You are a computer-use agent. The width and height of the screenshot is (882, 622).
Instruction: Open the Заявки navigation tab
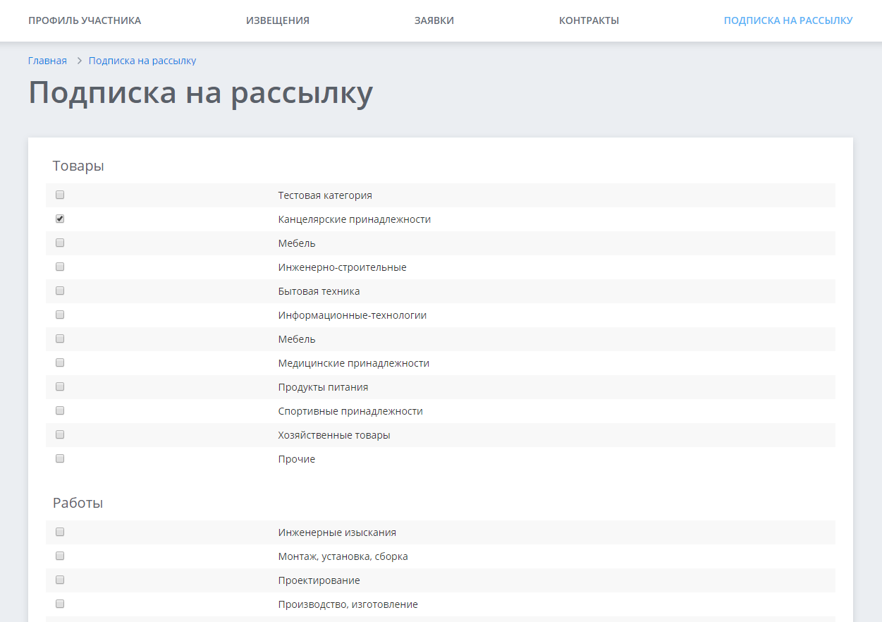[434, 20]
